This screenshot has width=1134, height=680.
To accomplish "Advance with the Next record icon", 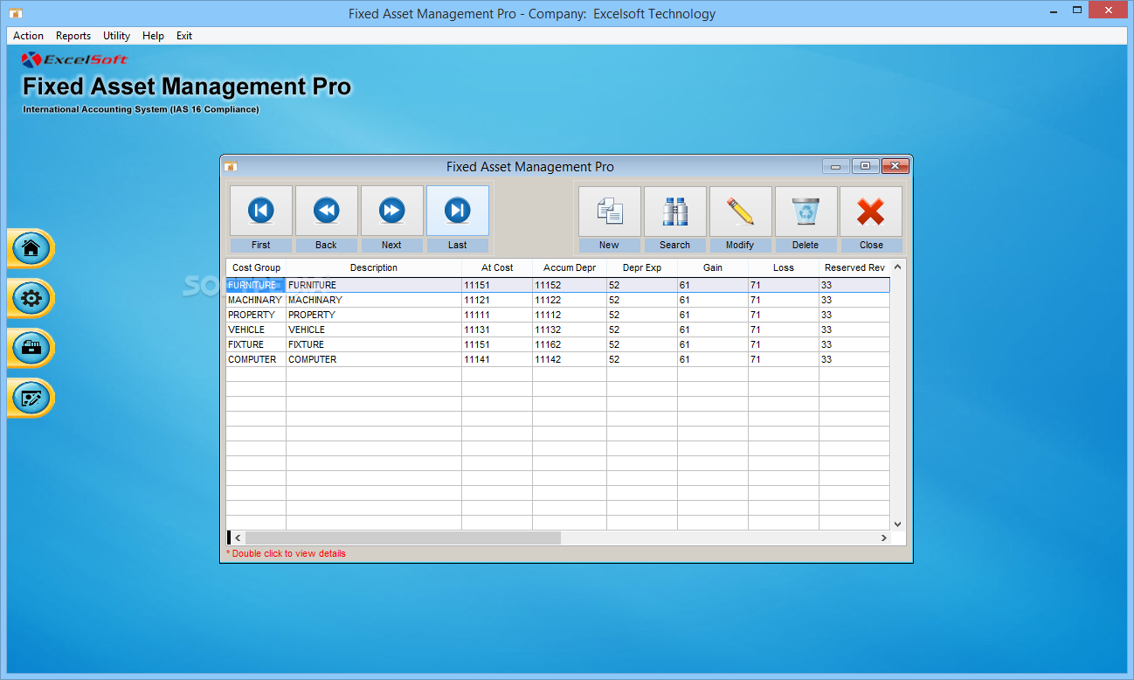I will click(x=392, y=211).
